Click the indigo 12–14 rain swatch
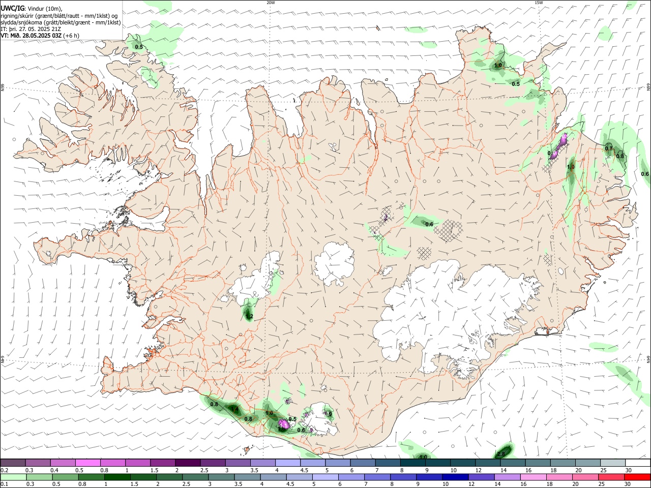This screenshot has height=488, width=651. click(481, 477)
